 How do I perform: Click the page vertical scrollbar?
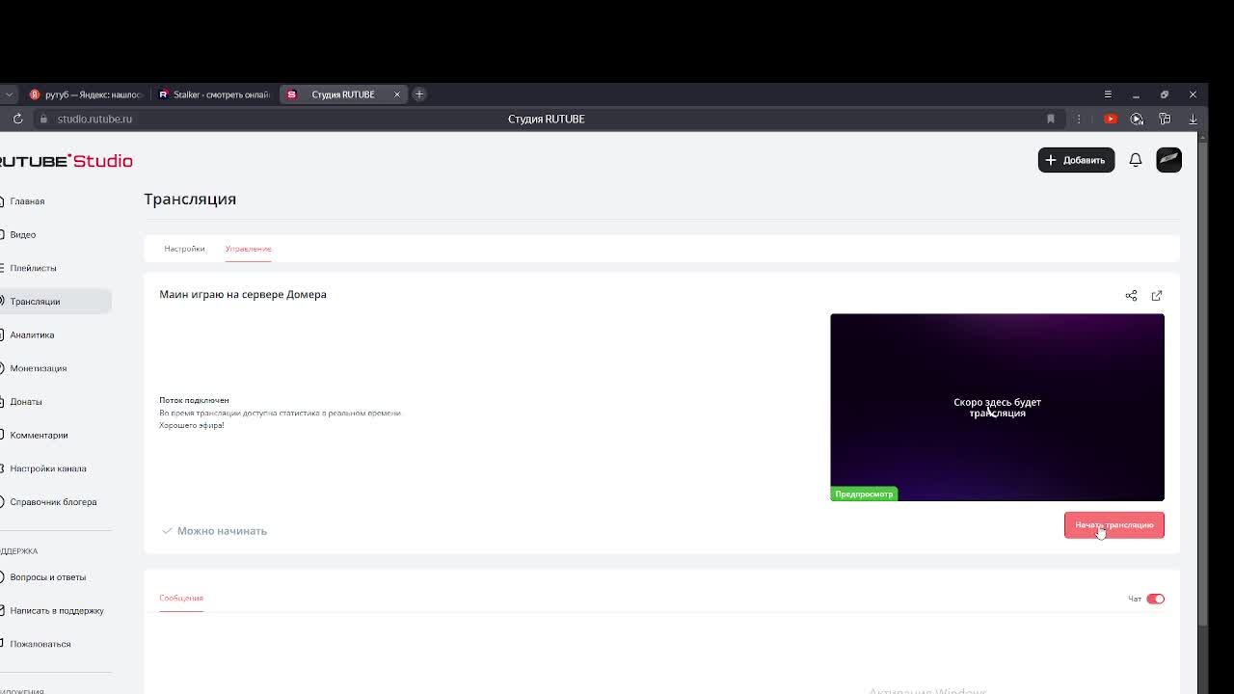(1201, 386)
